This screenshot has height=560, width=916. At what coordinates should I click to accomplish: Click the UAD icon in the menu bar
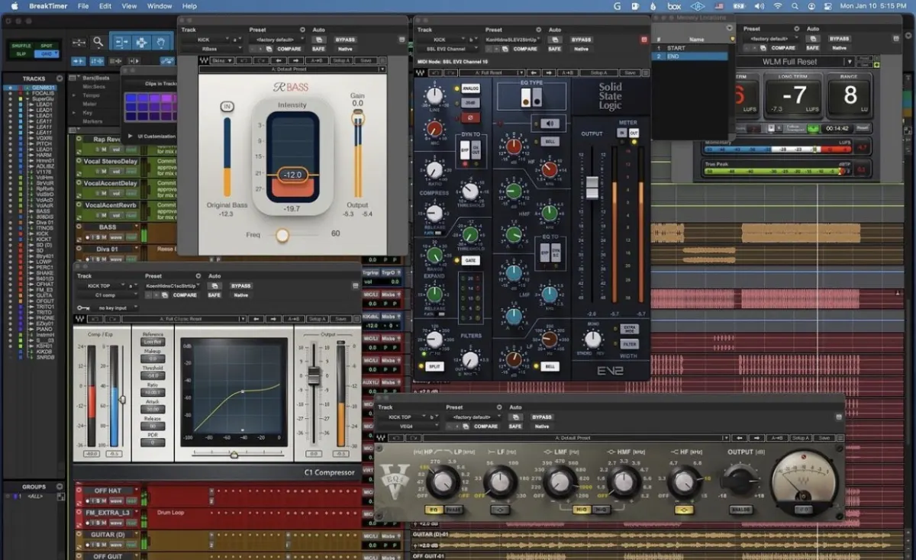point(696,6)
